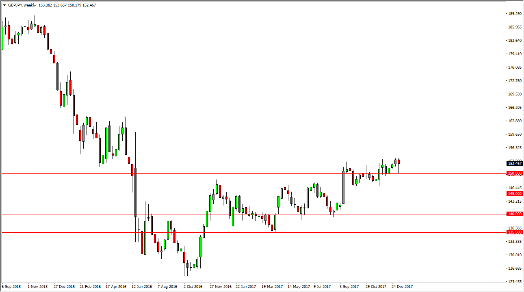The image size is (524, 292).
Task: Click the big red Brexit candle near 12 Jun 2016
Action: (134, 191)
